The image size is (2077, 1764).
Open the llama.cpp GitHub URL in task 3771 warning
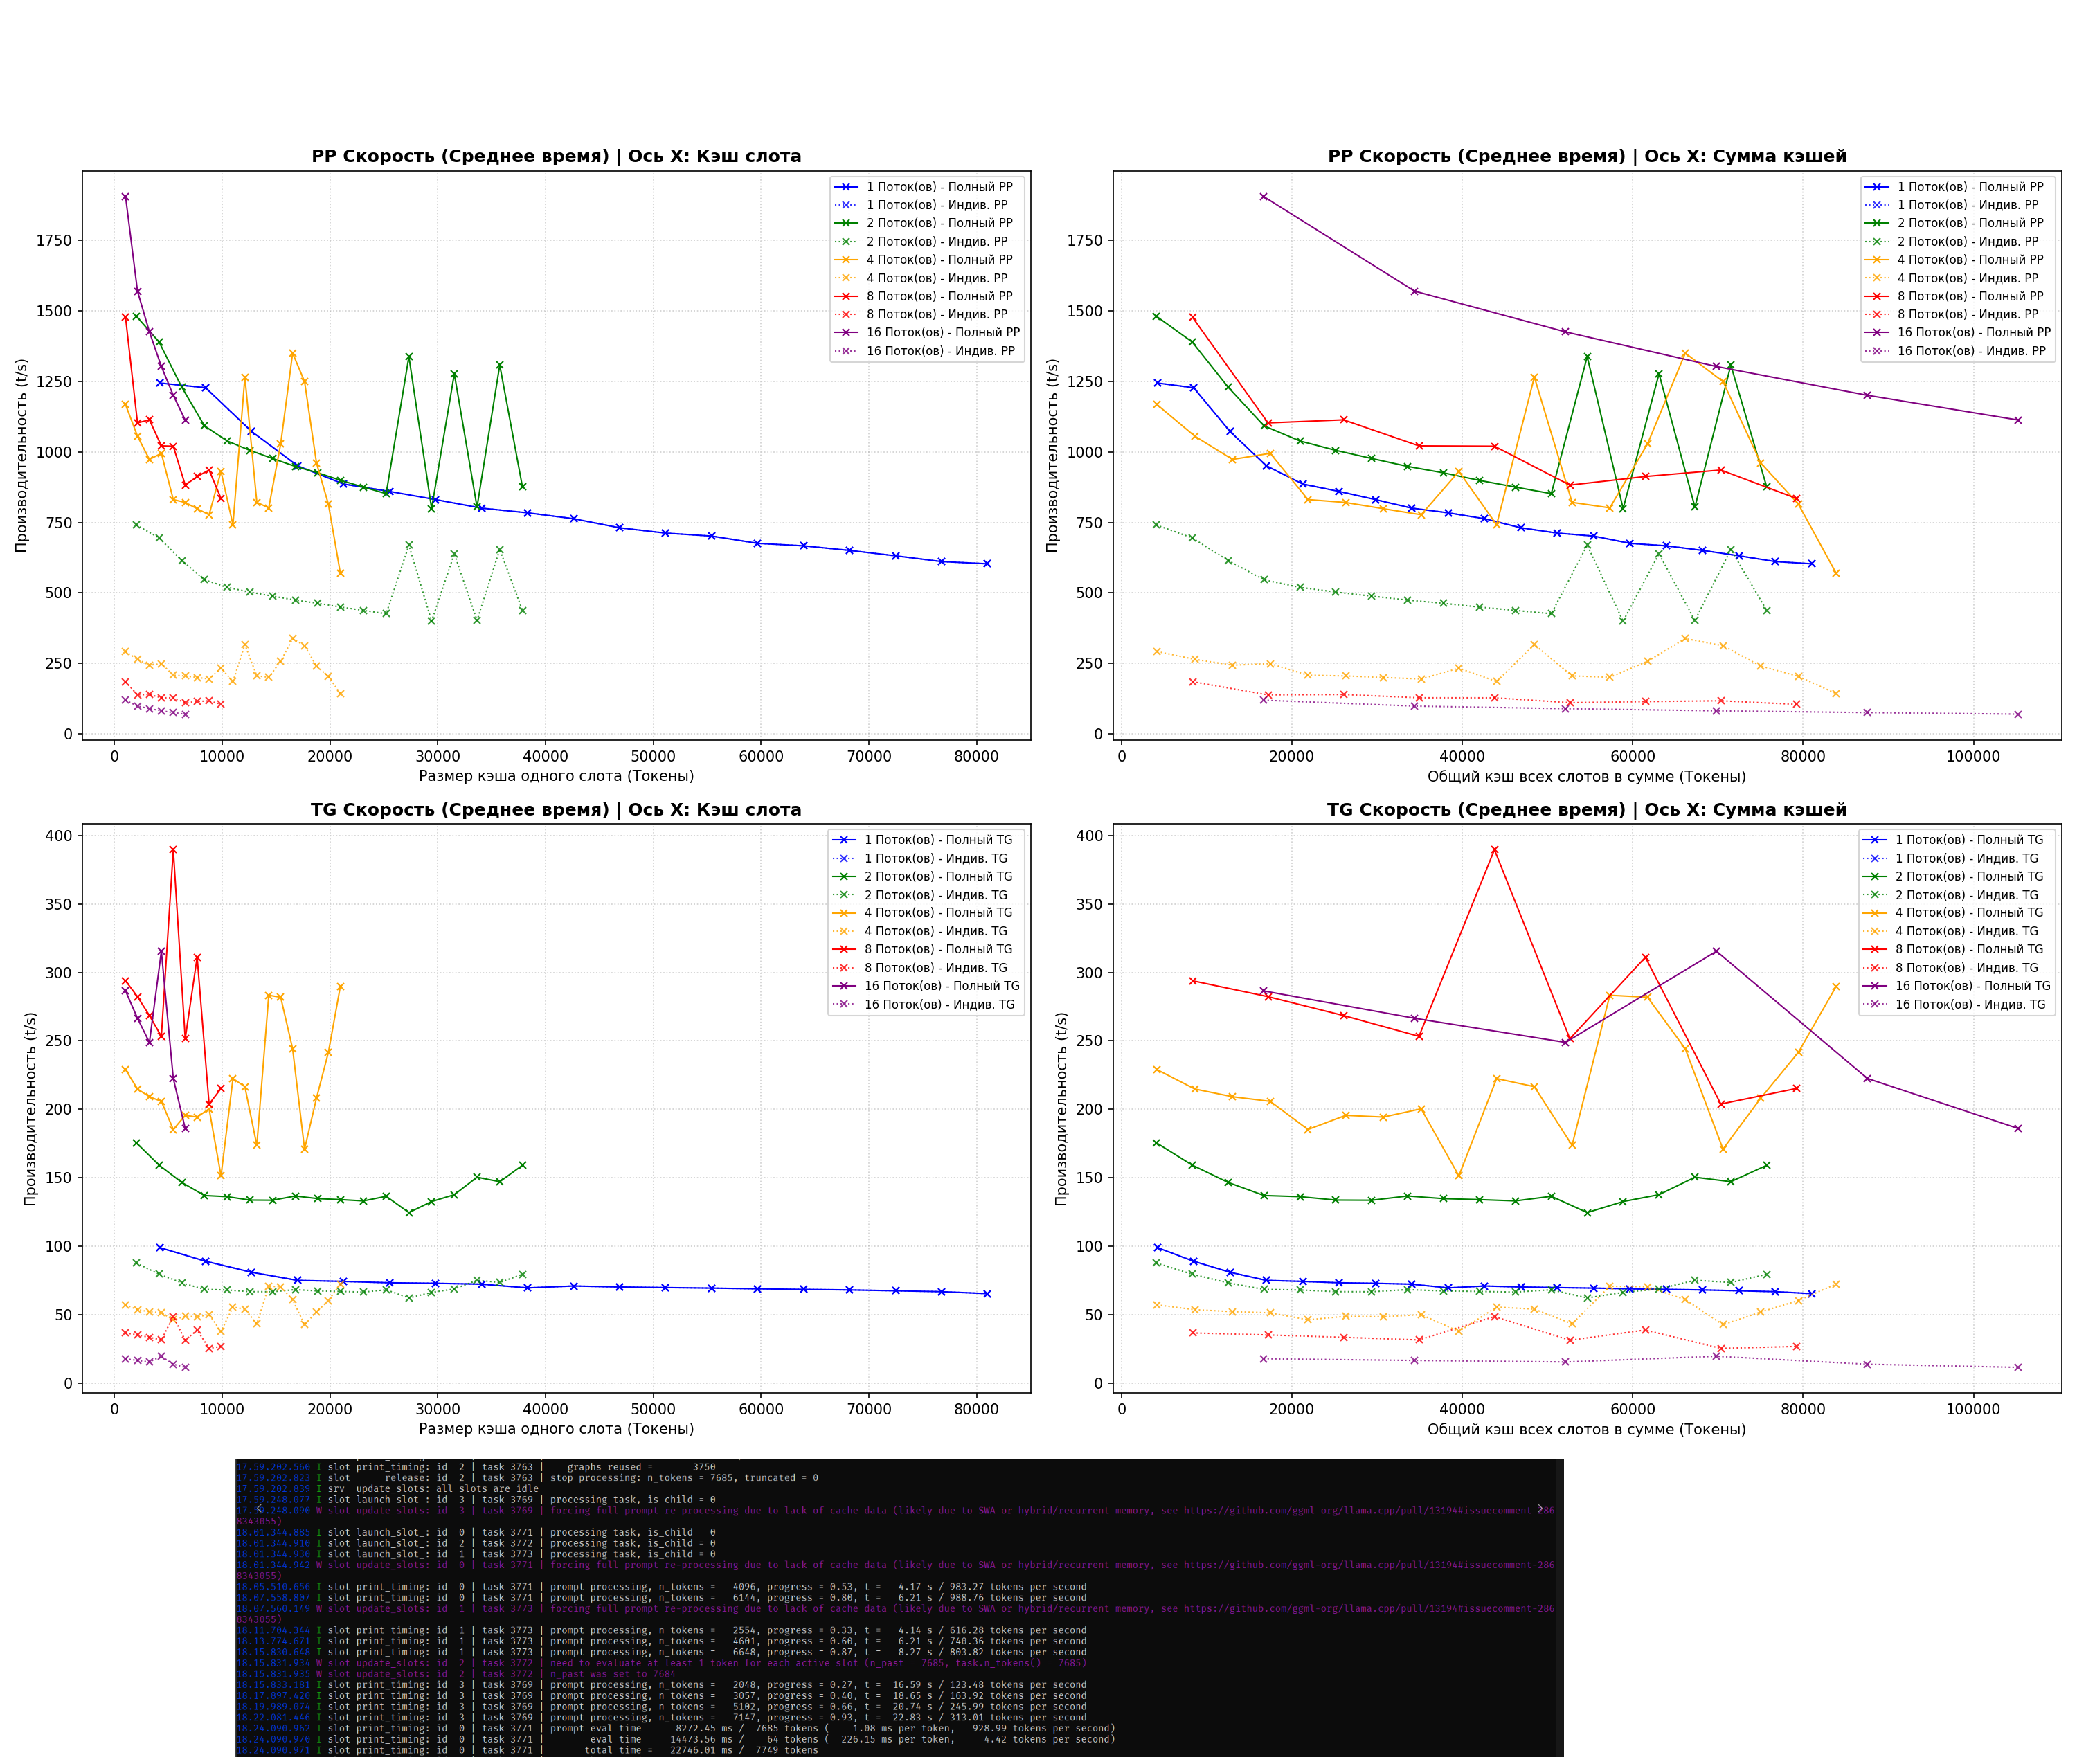coord(1369,1565)
